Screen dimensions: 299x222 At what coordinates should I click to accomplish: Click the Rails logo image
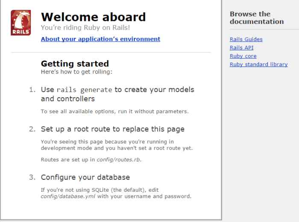(21, 23)
